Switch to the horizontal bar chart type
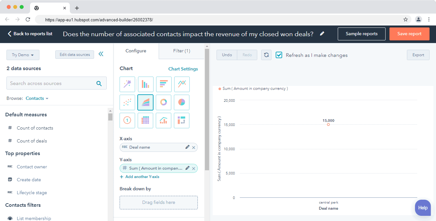 (163, 84)
